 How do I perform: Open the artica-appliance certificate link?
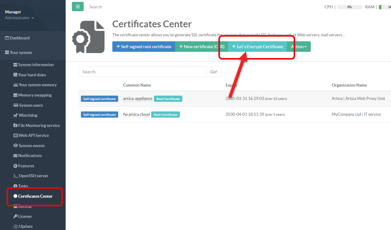[x=137, y=99]
